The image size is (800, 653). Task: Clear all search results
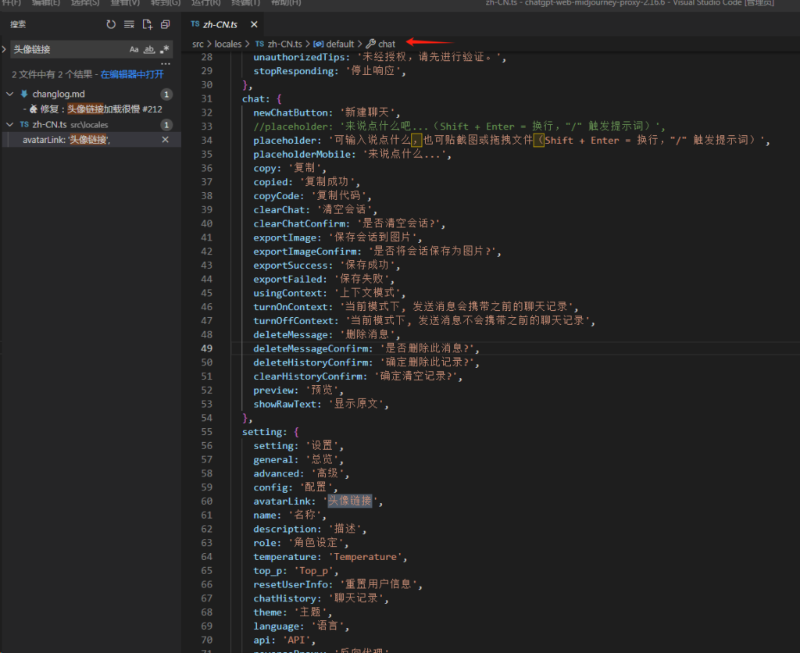pyautogui.click(x=129, y=25)
